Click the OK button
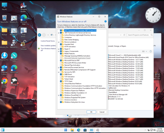The width and height of the screenshot is (164, 133). tap(91, 112)
